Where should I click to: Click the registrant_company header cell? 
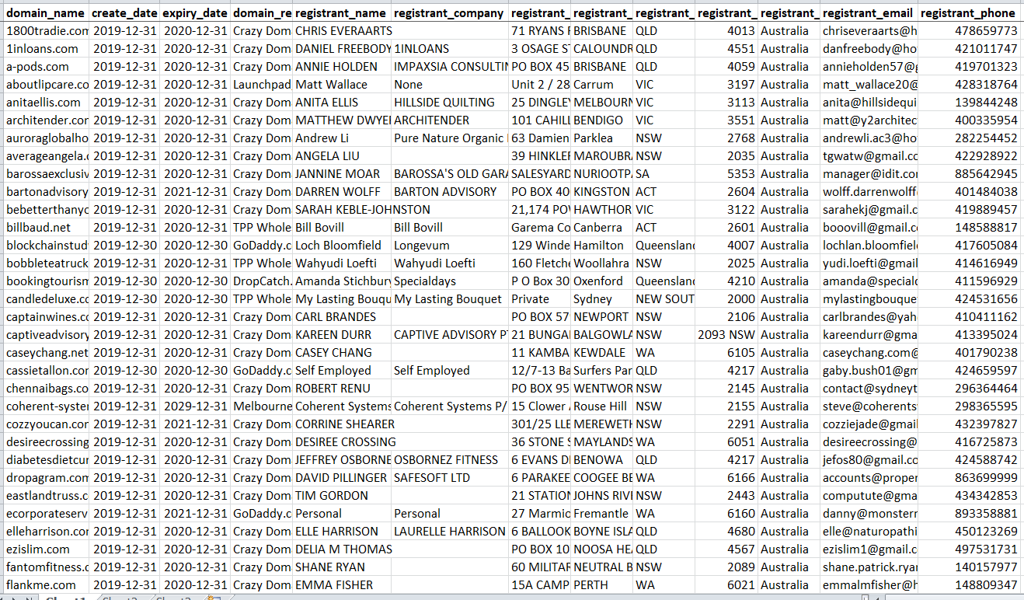pos(450,13)
